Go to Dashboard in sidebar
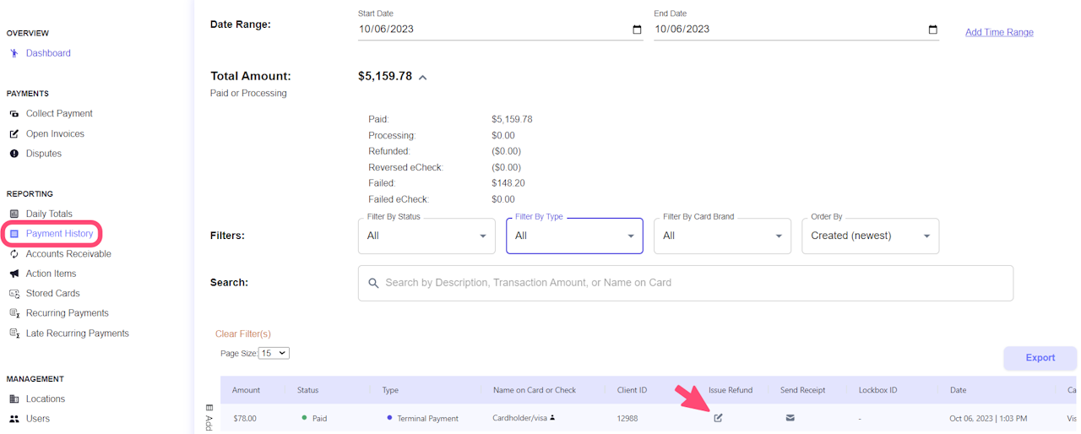Image resolution: width=1081 pixels, height=434 pixels. pyautogui.click(x=48, y=53)
